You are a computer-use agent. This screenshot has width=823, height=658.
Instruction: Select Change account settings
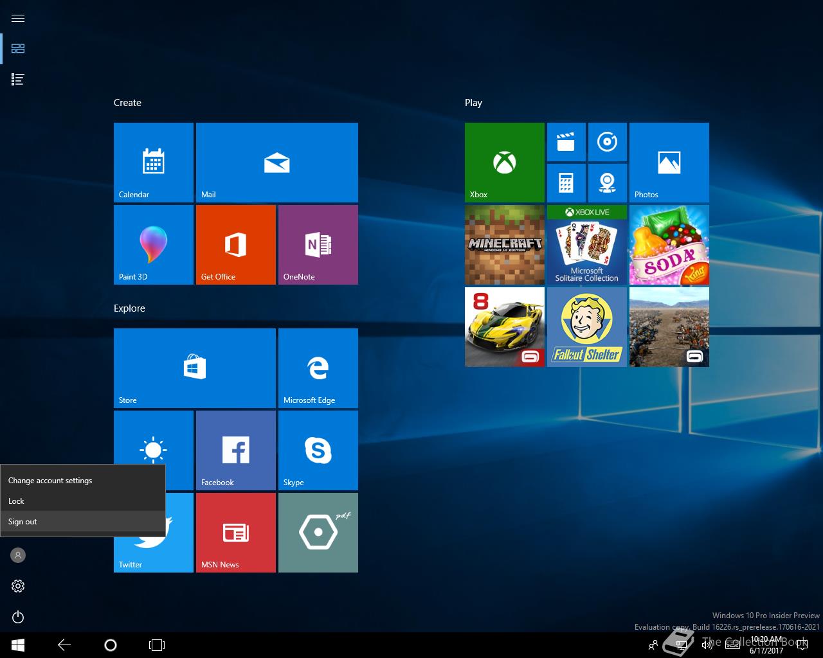coord(83,481)
